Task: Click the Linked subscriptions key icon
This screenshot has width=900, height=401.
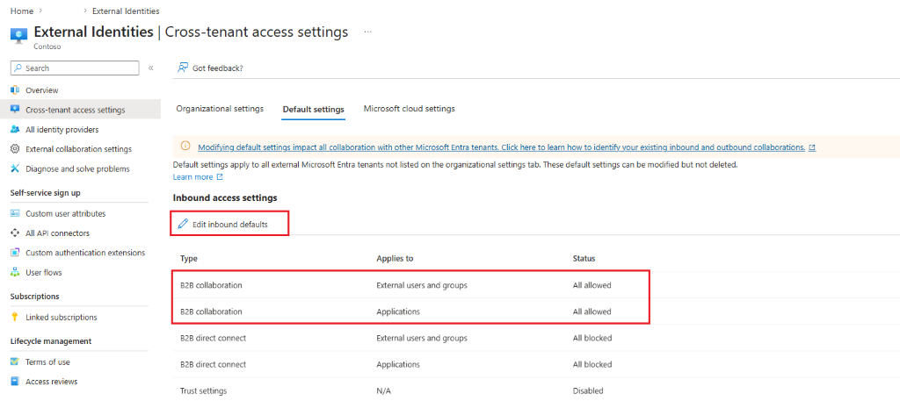Action: click(16, 318)
